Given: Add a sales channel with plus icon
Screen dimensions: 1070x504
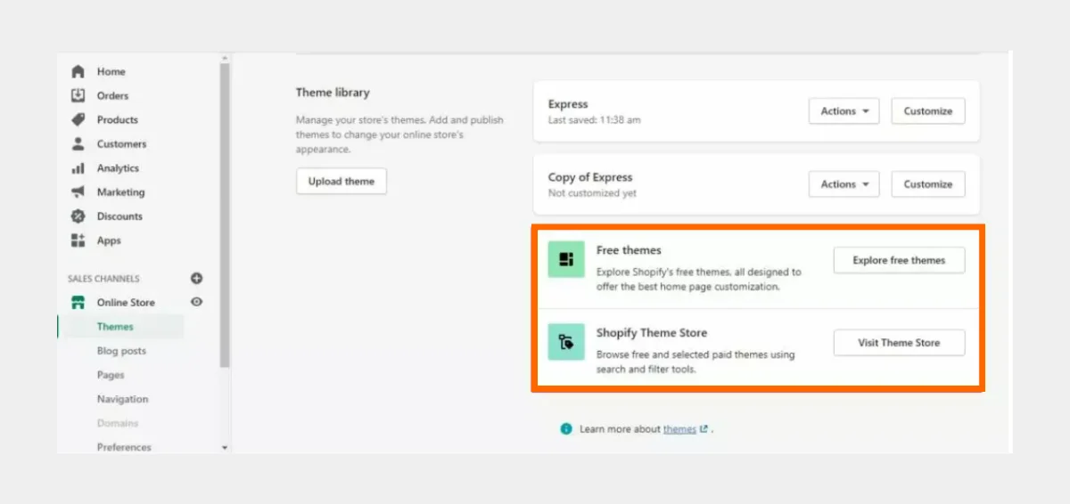Looking at the screenshot, I should point(197,278).
